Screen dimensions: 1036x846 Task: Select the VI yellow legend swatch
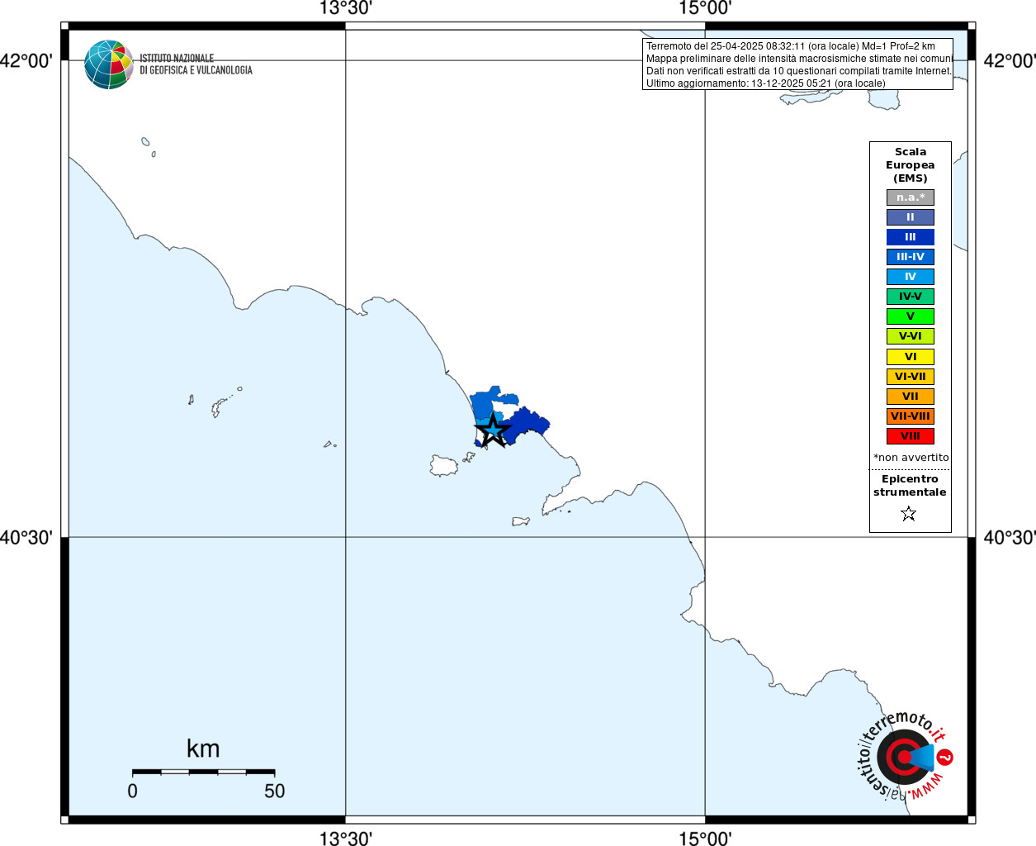coord(911,357)
